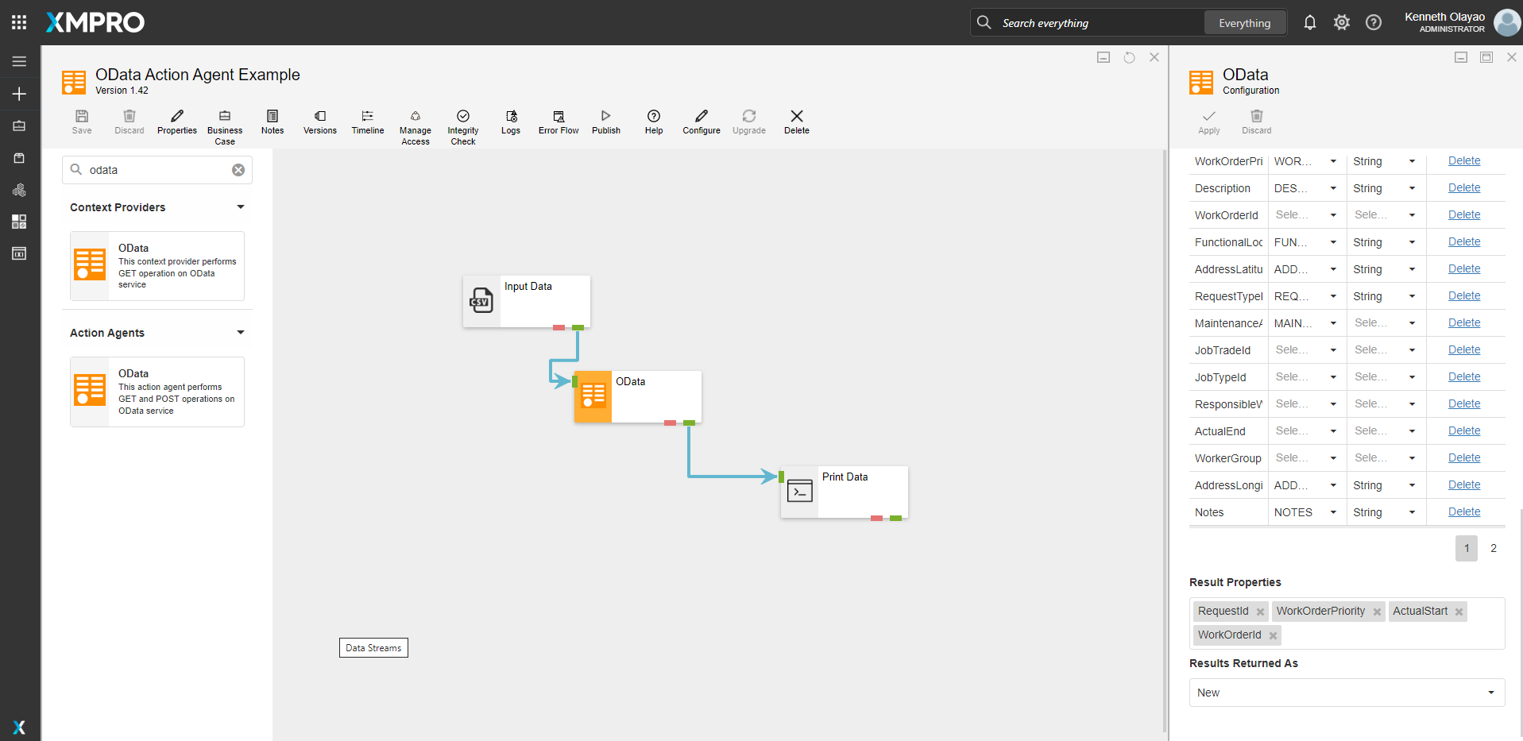The width and height of the screenshot is (1523, 741).
Task: Open type dropdown for the Notes row
Action: click(x=1412, y=512)
